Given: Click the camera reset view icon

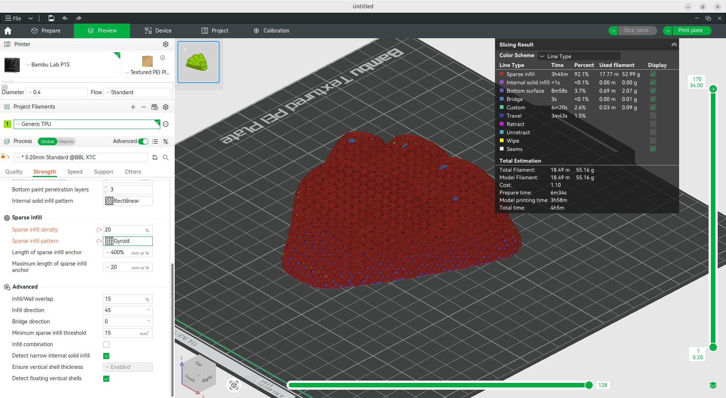Looking at the screenshot, I should point(234,385).
